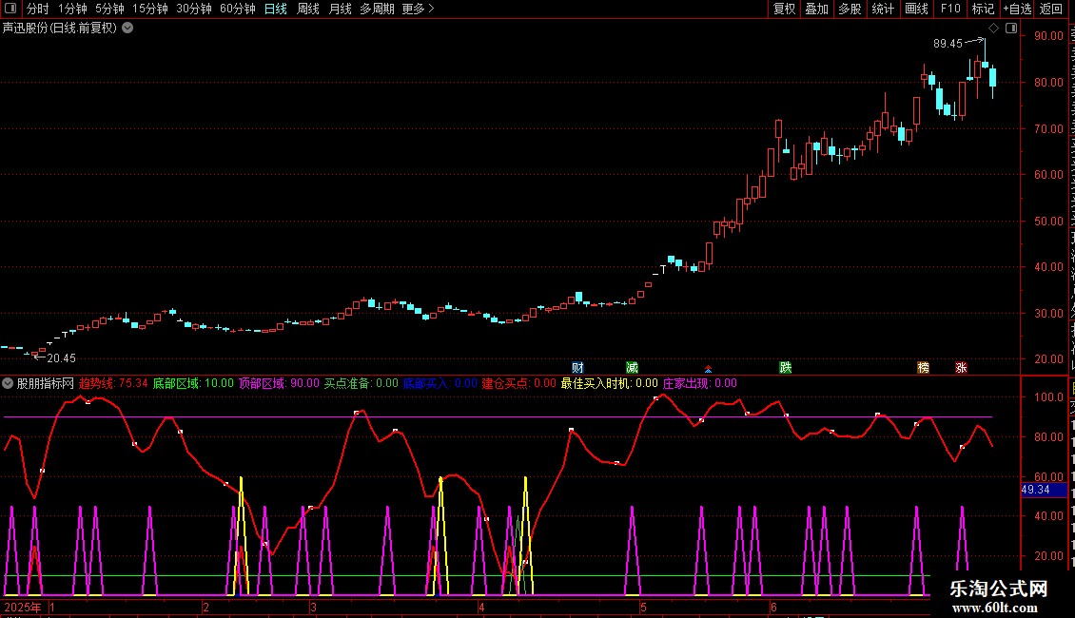Click the green 减 marker icon
This screenshot has height=618, width=1075.
[632, 368]
